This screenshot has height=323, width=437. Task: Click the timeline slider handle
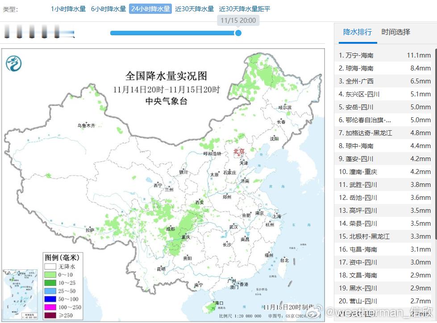(238, 33)
